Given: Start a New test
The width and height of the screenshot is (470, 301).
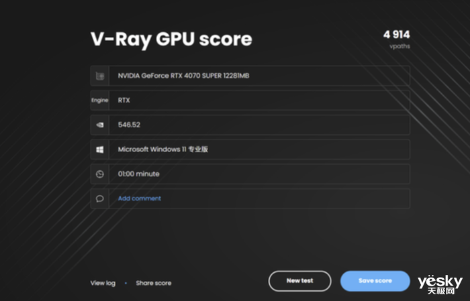Looking at the screenshot, I should (x=299, y=281).
